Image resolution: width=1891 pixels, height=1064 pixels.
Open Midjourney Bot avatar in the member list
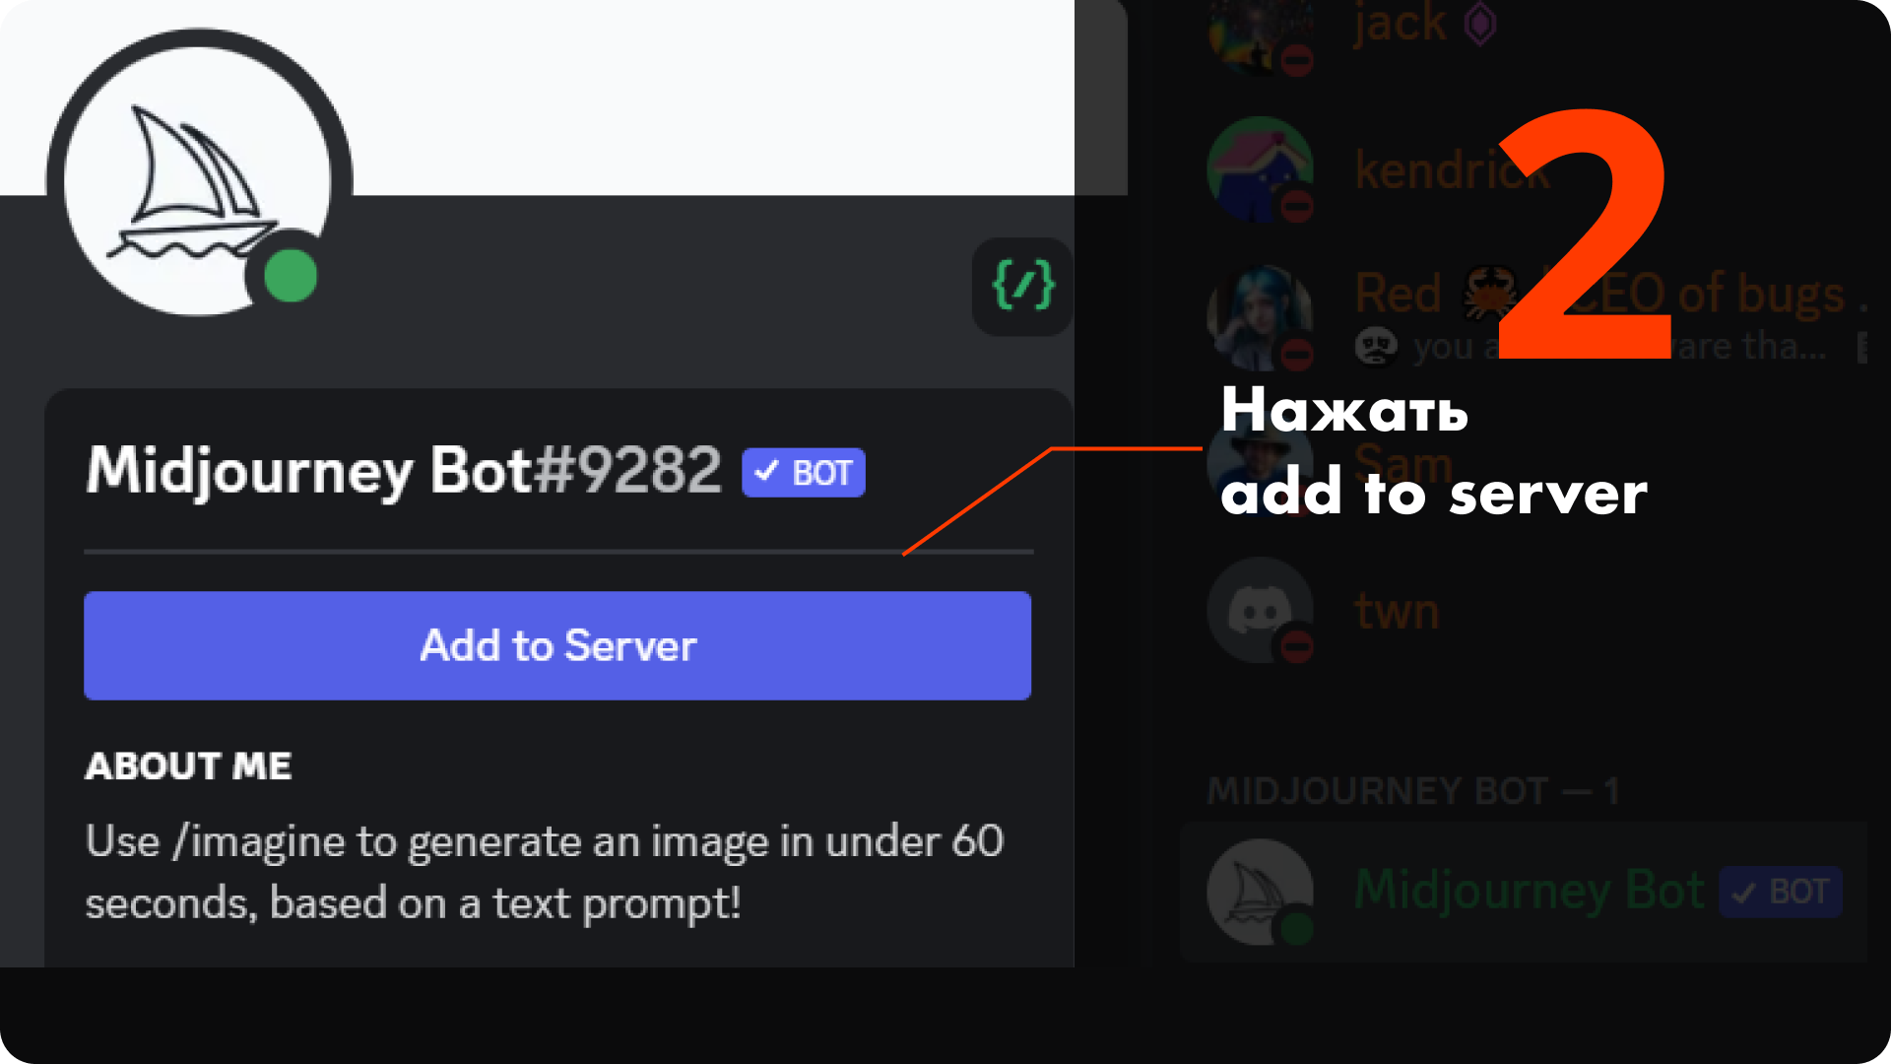click(1260, 892)
